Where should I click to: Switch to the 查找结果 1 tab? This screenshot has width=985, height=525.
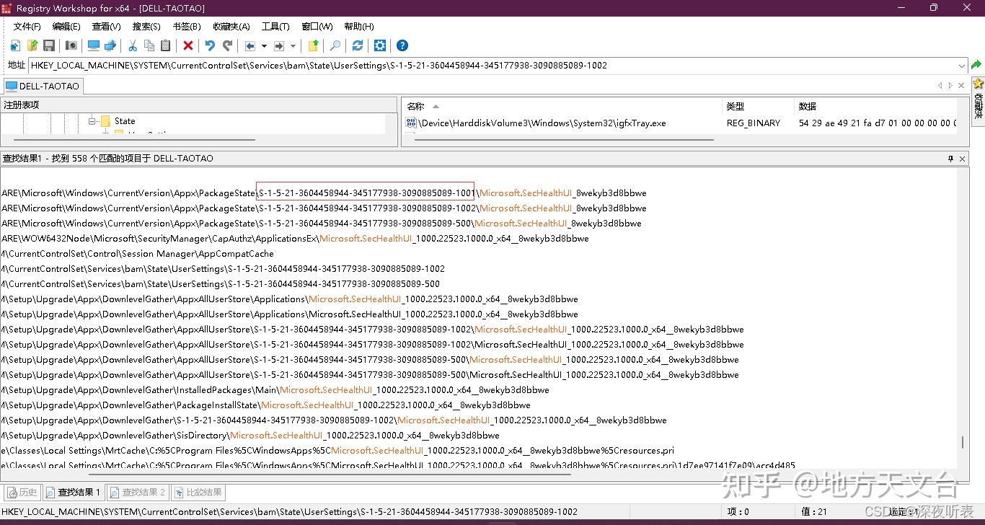point(73,493)
